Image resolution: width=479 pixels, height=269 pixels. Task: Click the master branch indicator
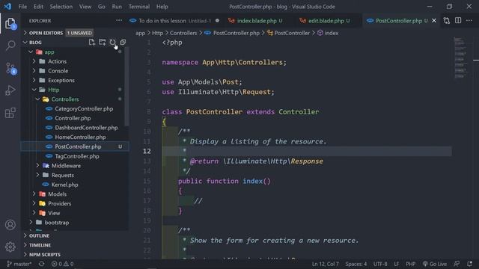click(x=19, y=264)
